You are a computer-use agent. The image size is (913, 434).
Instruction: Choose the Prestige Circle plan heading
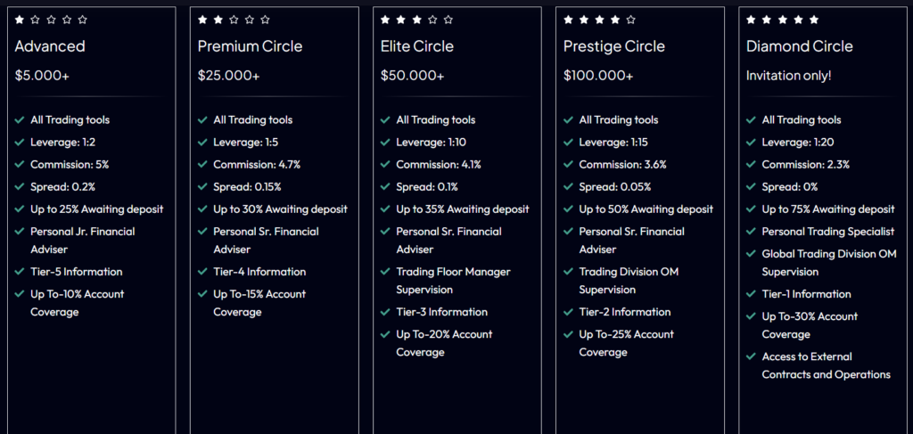pos(613,46)
